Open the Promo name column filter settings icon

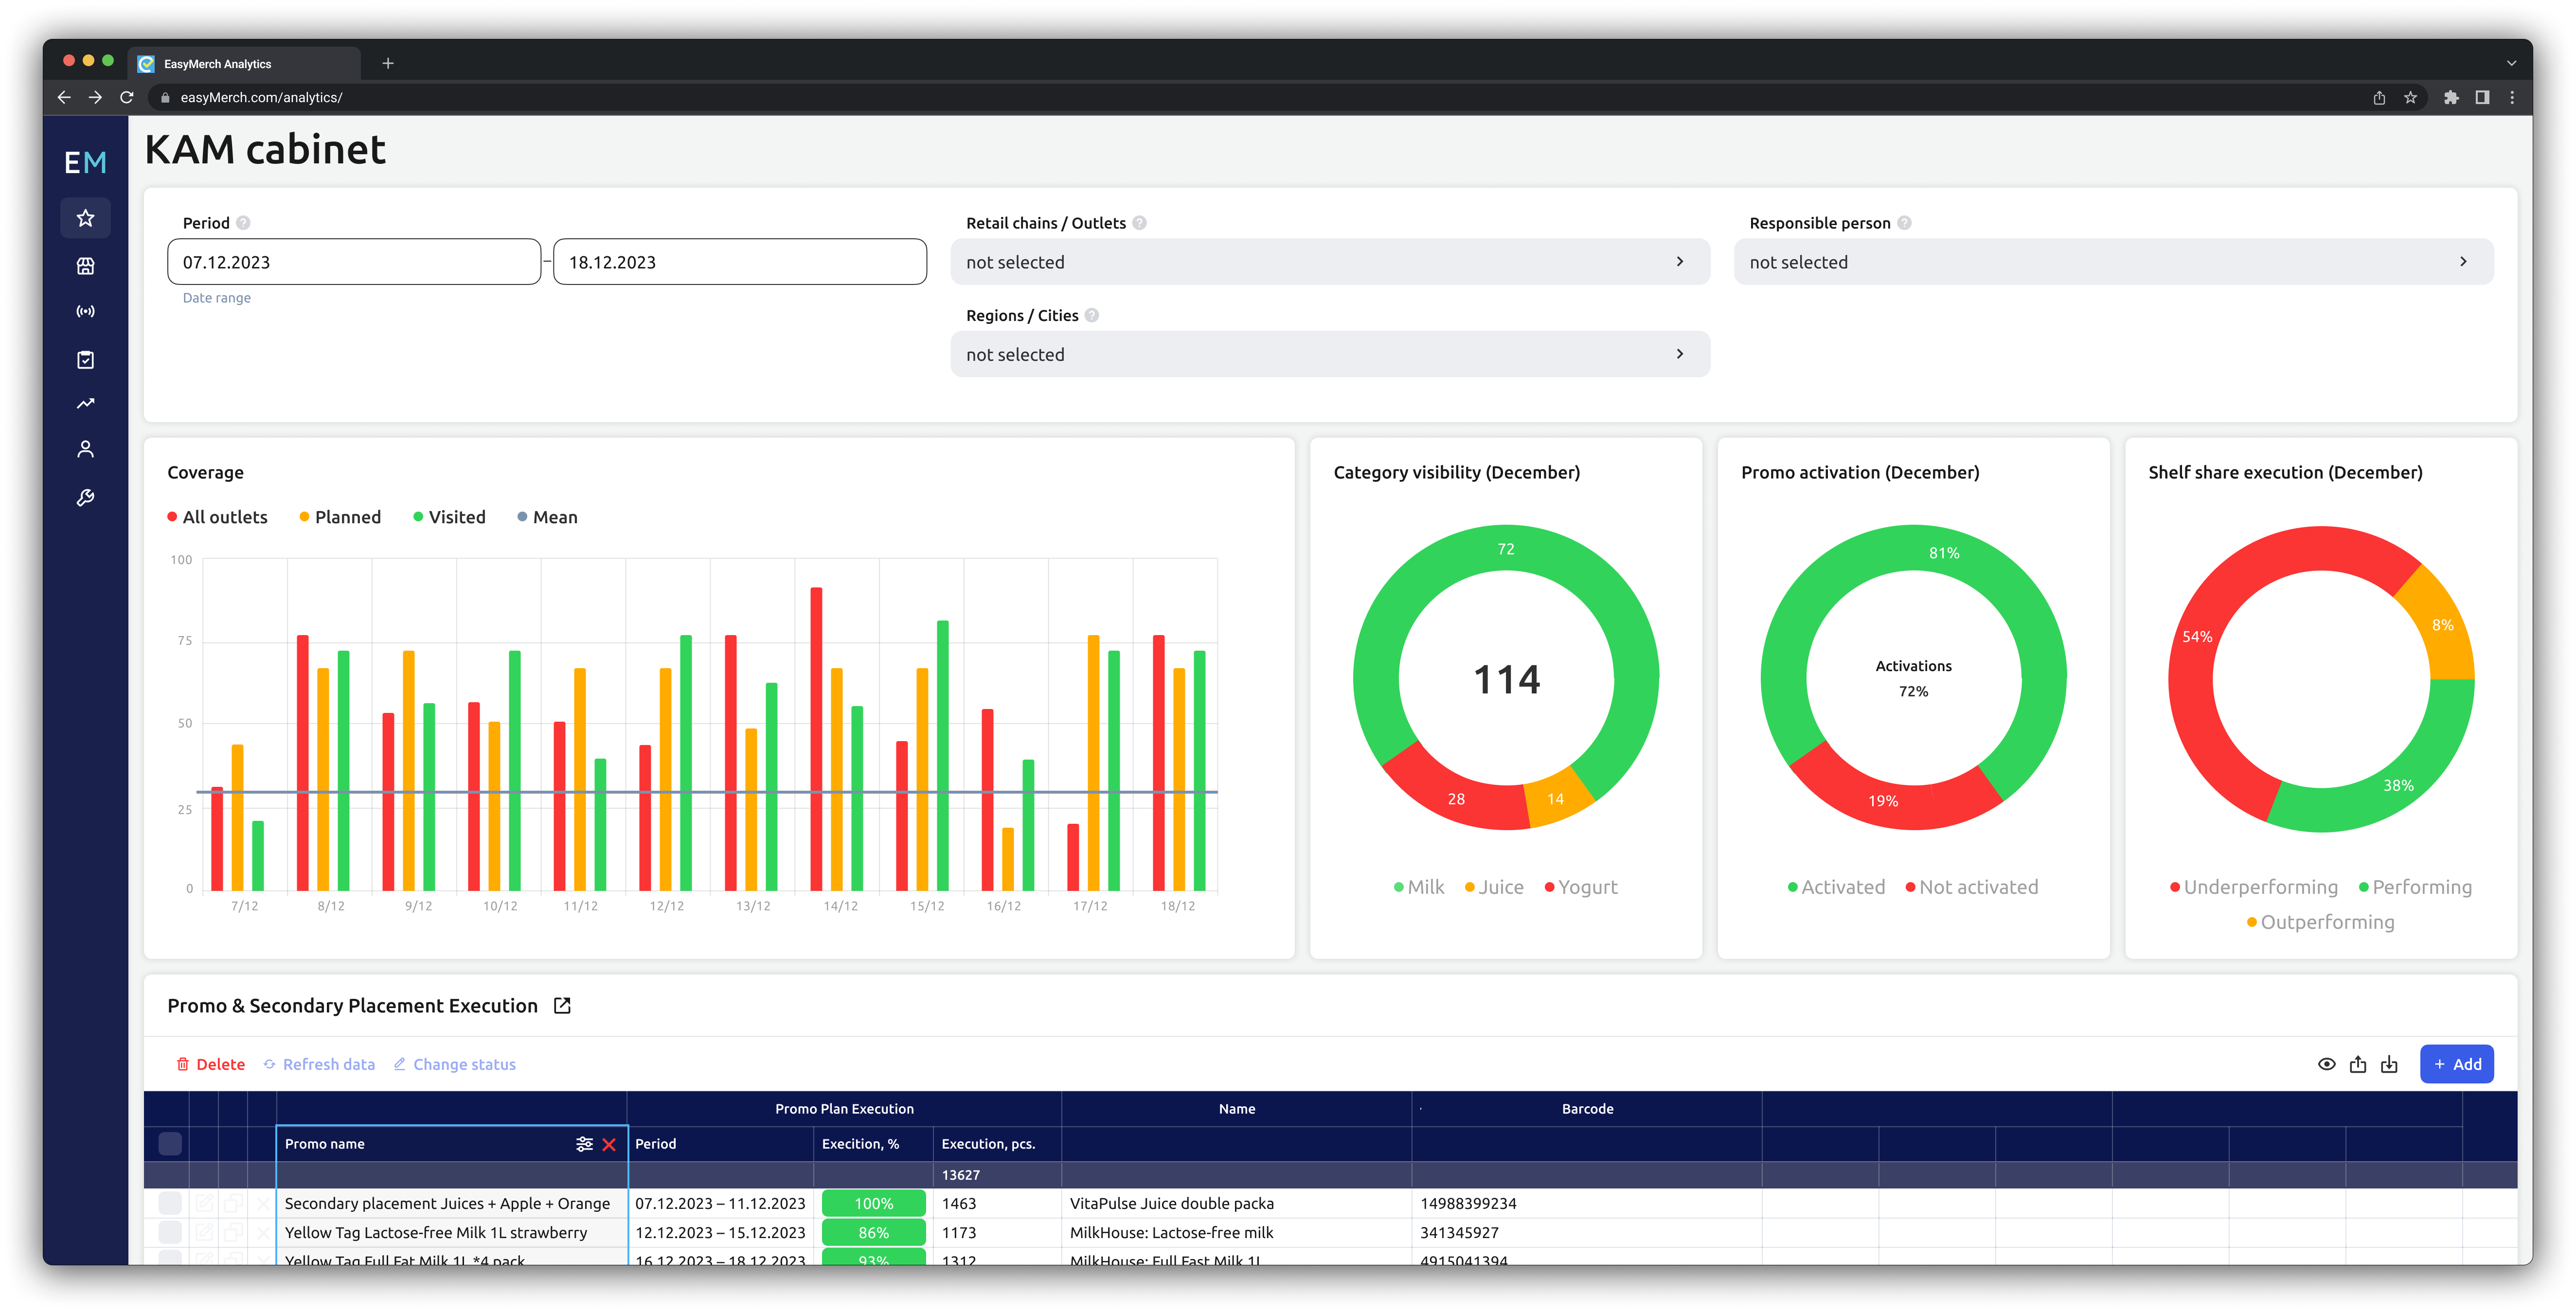point(584,1144)
